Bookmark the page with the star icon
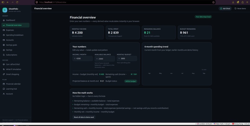Image resolution: width=250 pixels, height=126 pixels. pyautogui.click(x=213, y=2)
